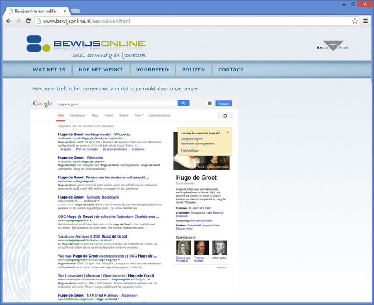
Task: Click the Feedback link under knowledge panel
Action: (x=222, y=267)
